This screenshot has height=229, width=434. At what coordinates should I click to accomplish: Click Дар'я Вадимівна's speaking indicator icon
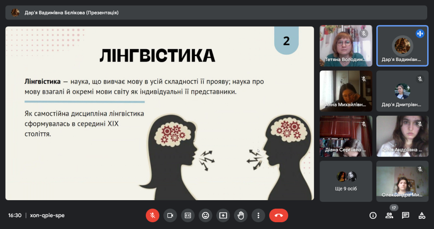point(420,34)
